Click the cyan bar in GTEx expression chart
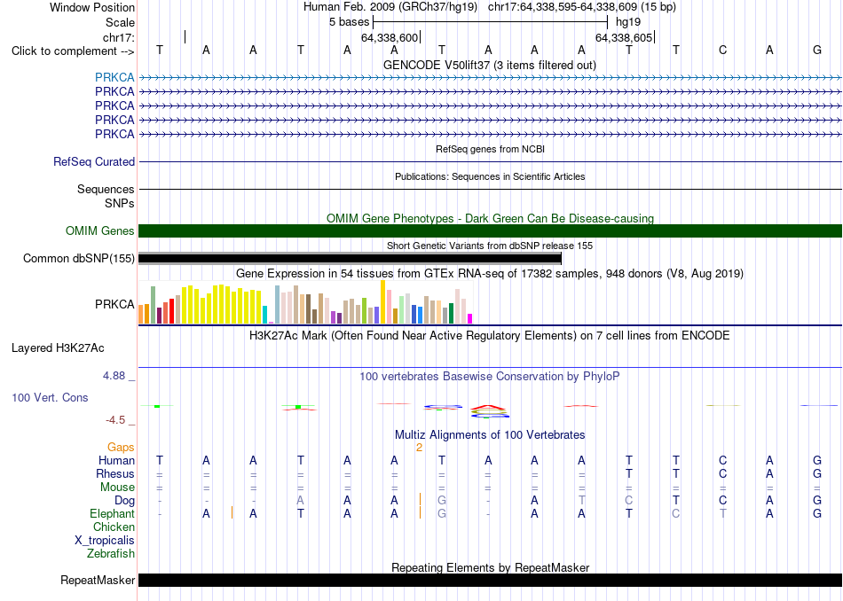This screenshot has height=601, width=843. coord(265,315)
